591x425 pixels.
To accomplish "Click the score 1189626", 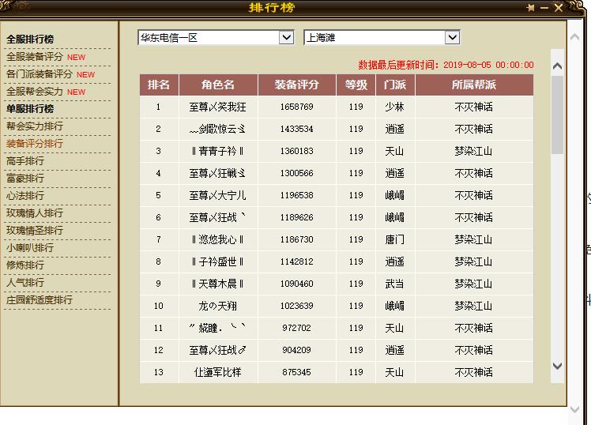I will click(x=296, y=217).
